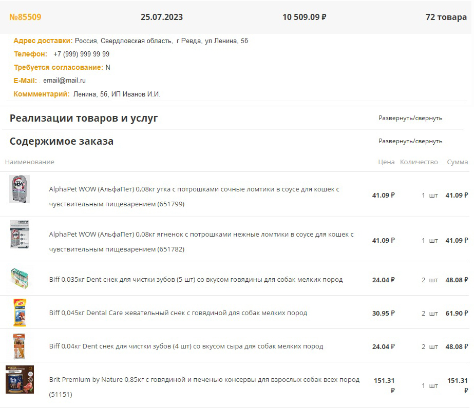Click AlphaPet WOW lamb product thumbnail
Screen dimensions: 474x408
(x=20, y=235)
